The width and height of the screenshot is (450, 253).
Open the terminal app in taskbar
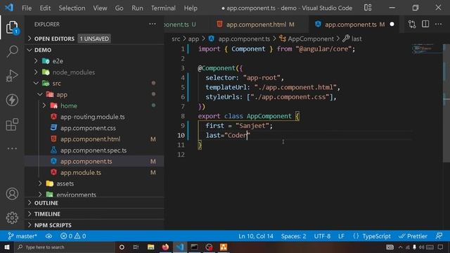pyautogui.click(x=194, y=247)
